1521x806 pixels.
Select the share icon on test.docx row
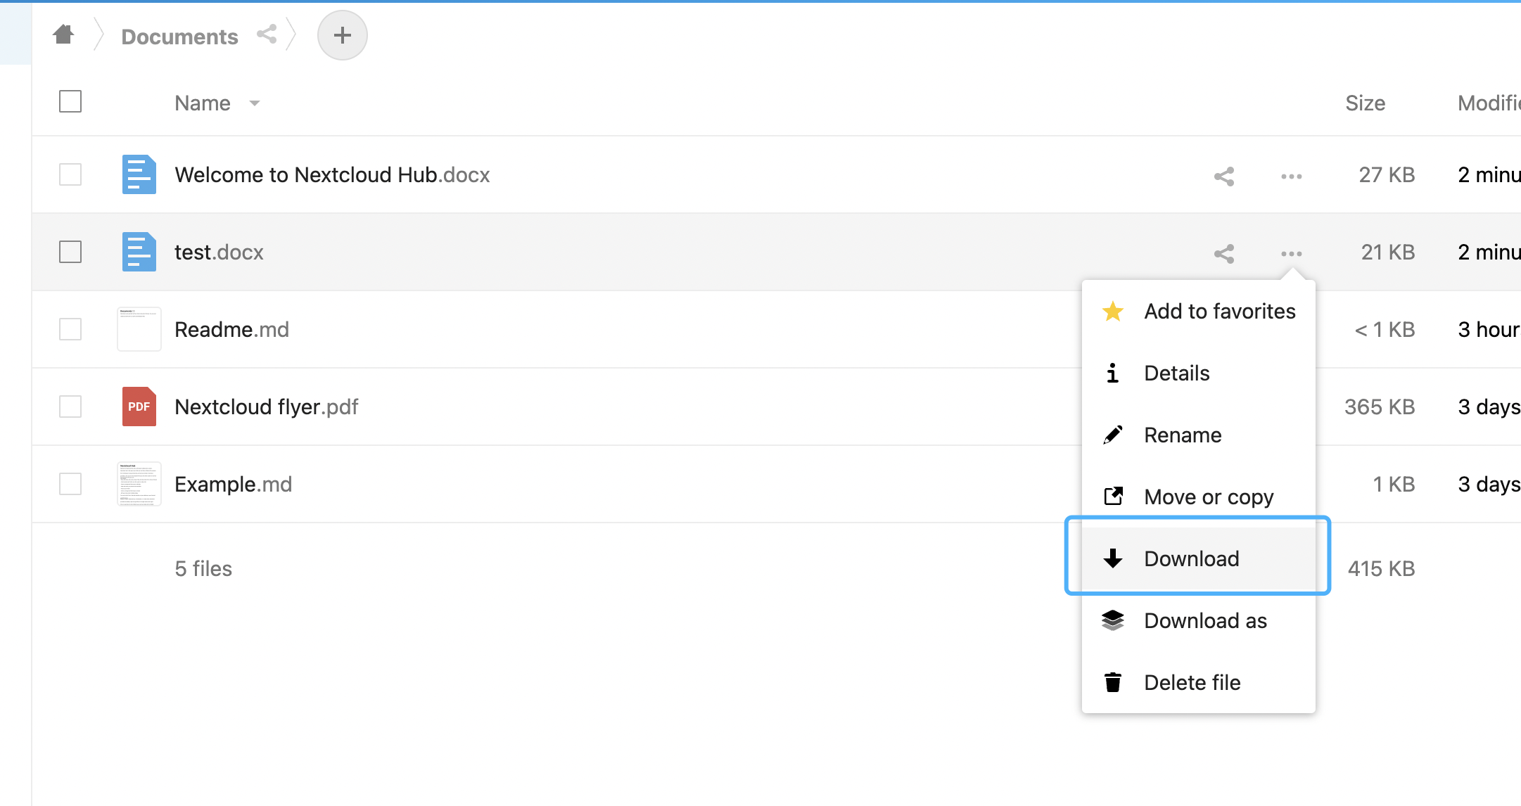(x=1223, y=253)
